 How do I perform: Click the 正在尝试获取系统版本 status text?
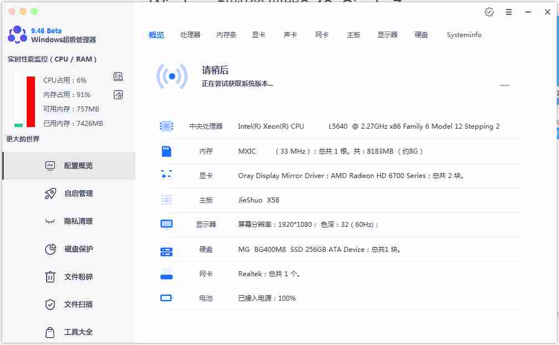(x=238, y=84)
